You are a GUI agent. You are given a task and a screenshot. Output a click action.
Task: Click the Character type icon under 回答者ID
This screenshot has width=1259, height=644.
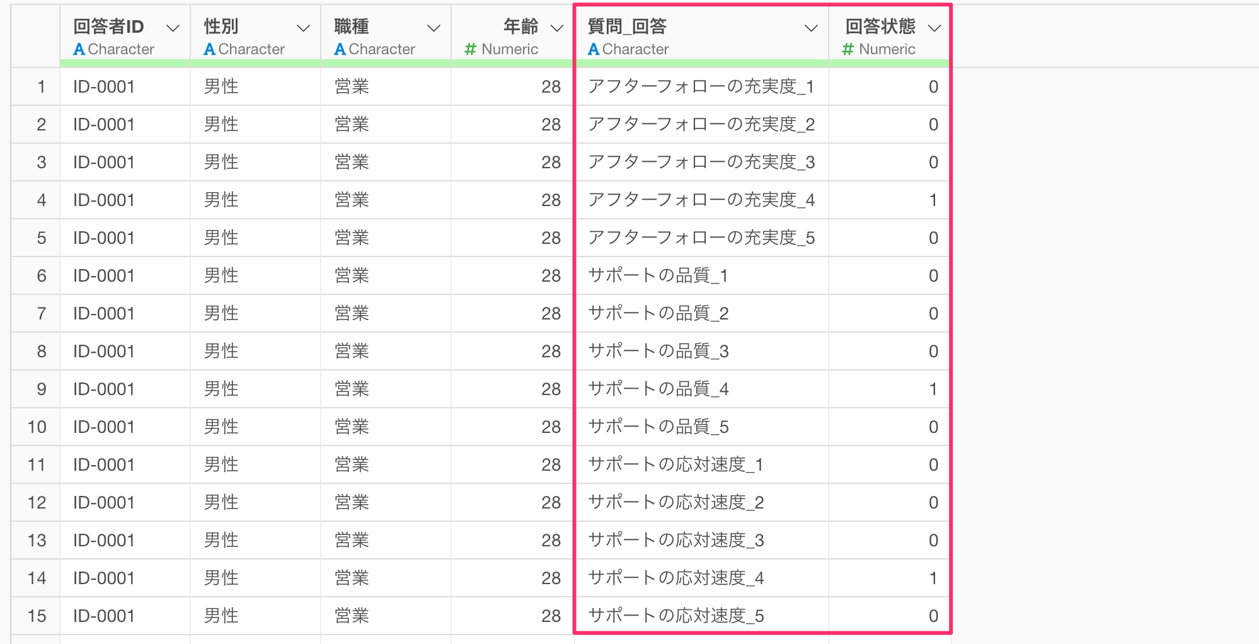(x=79, y=49)
